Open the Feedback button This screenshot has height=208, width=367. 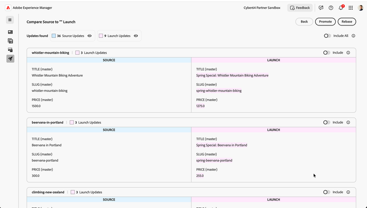click(x=299, y=8)
